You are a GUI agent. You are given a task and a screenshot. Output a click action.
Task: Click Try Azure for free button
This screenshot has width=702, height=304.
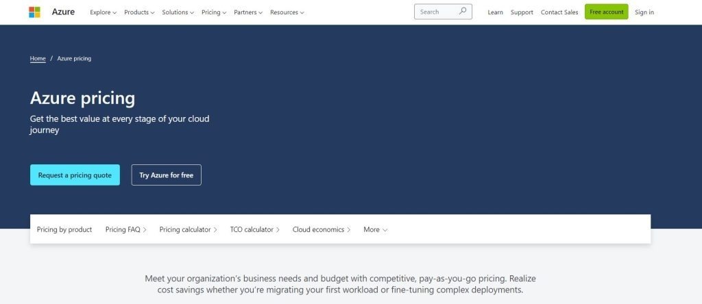pos(166,175)
